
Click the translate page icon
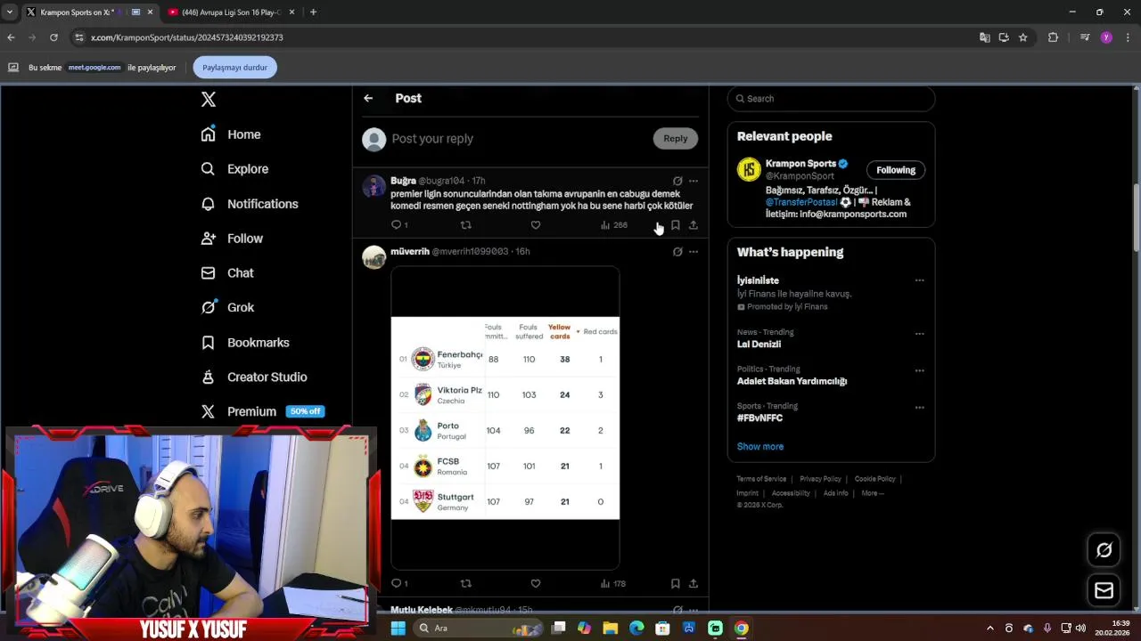click(984, 37)
